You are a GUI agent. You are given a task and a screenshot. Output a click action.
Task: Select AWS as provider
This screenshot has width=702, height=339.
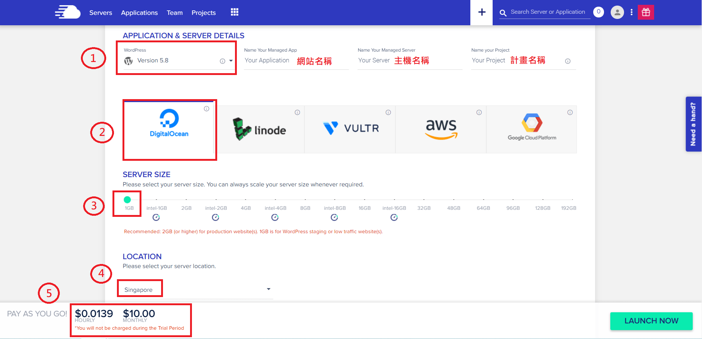pyautogui.click(x=441, y=129)
